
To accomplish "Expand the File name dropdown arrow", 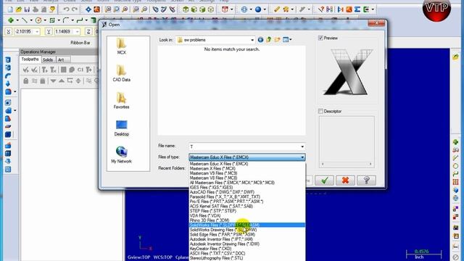I will [302, 146].
